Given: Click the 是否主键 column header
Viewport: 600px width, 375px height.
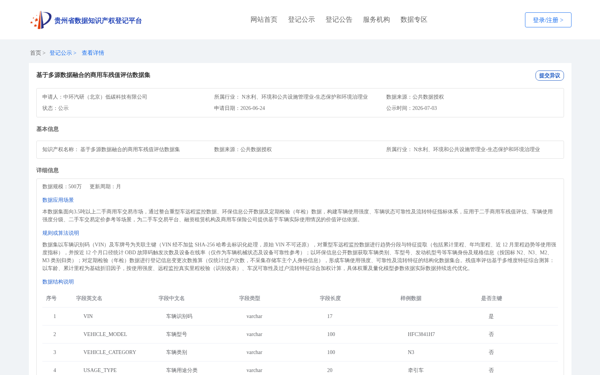Looking at the screenshot, I should pyautogui.click(x=492, y=298).
